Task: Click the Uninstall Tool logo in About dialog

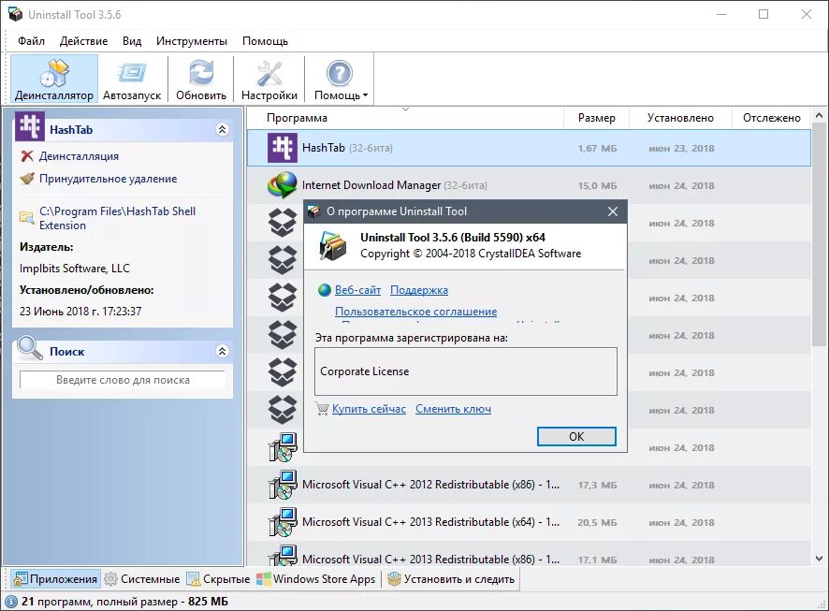Action: tap(333, 246)
